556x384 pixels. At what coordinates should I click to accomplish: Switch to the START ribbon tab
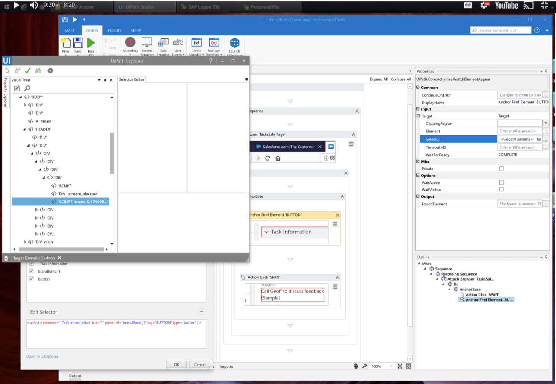coord(69,31)
